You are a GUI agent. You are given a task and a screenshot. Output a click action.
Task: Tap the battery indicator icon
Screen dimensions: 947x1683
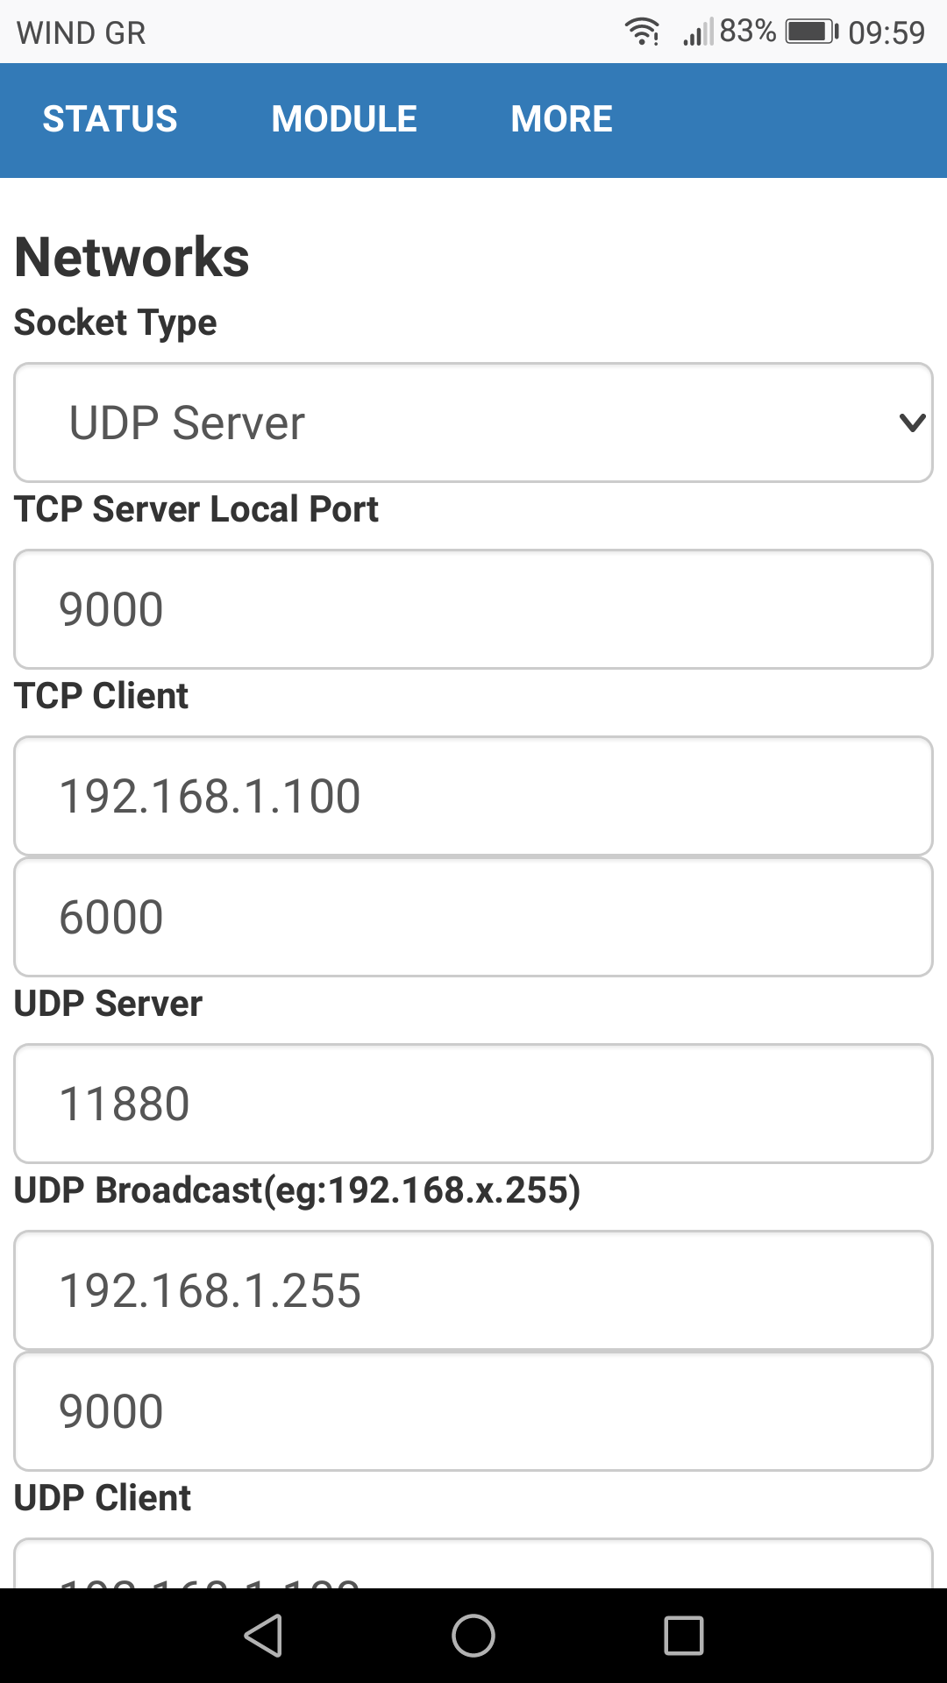[x=811, y=32]
